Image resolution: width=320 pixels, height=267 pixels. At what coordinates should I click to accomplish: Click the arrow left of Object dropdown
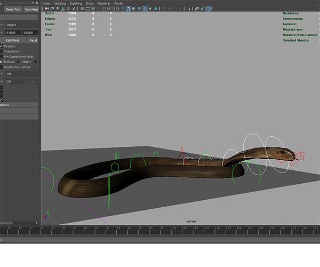click(x=2, y=25)
